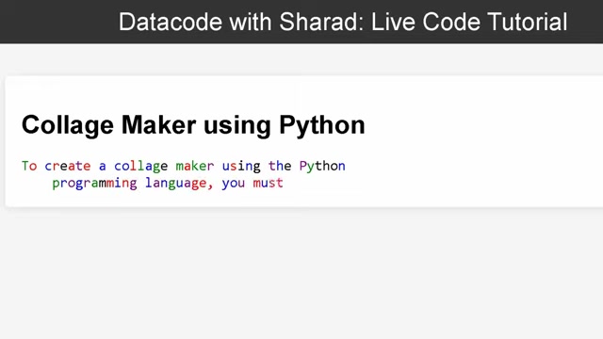The height and width of the screenshot is (339, 603).
Task: Click the 'Collage' word in the bold heading
Action: (68, 125)
